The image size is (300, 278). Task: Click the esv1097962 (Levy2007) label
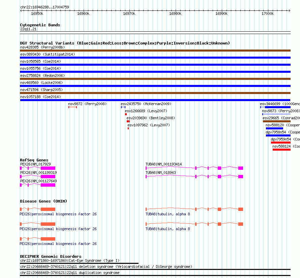point(149,125)
